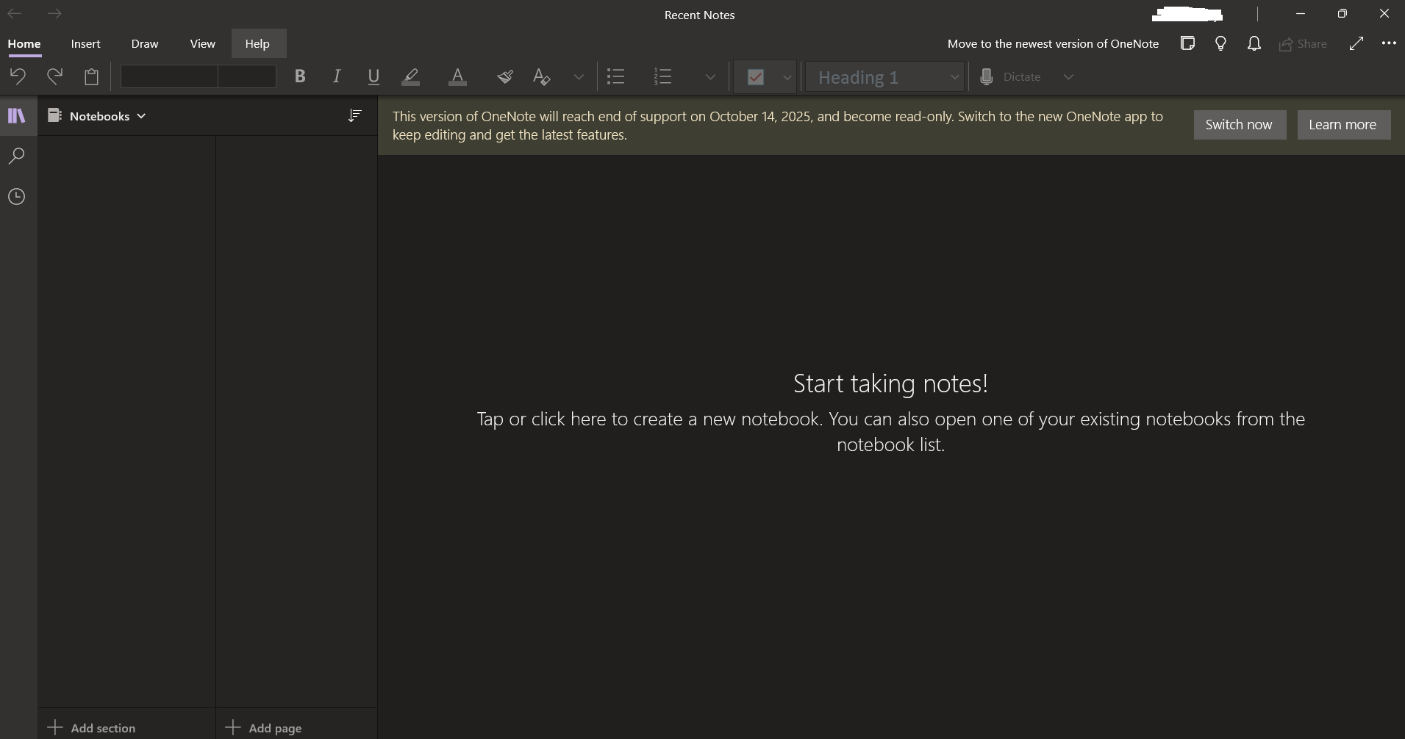Open the Heading 1 styles dropdown
This screenshot has height=739, width=1405.
[x=884, y=77]
